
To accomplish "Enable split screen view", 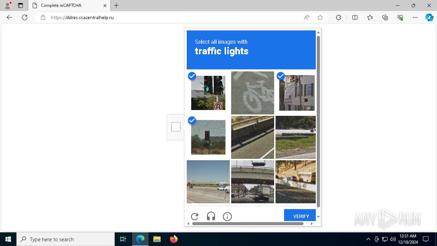I will click(x=355, y=17).
